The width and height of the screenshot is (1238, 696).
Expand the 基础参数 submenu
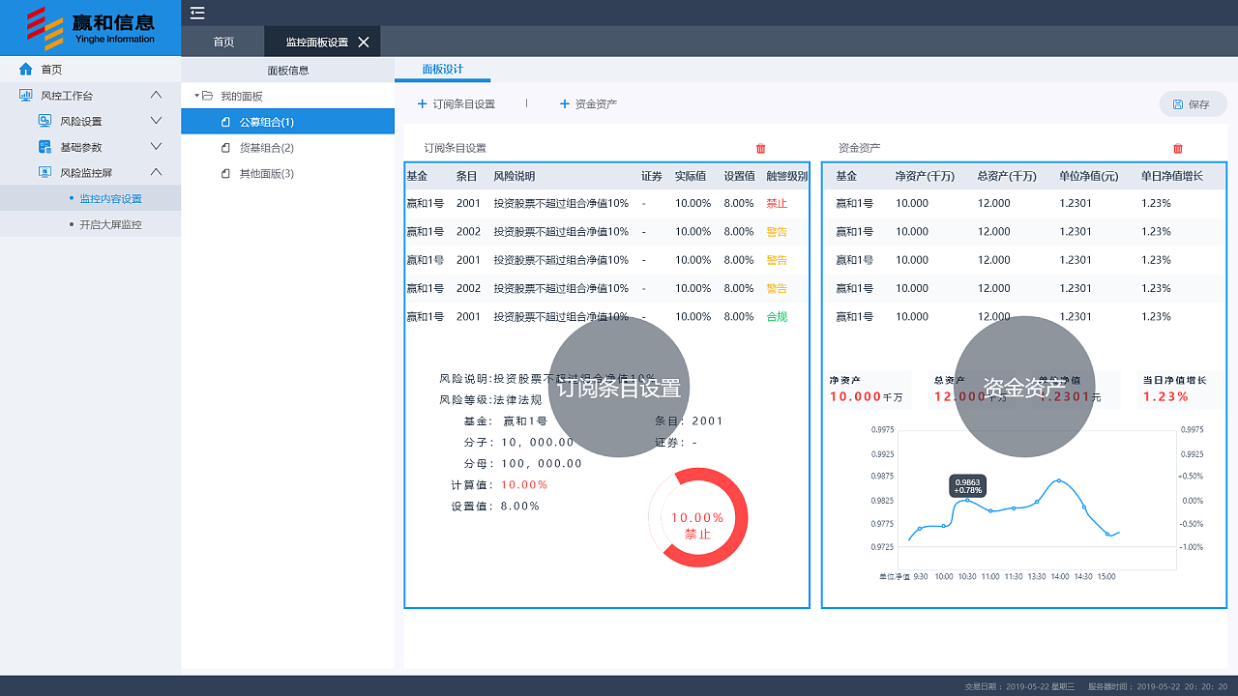[x=156, y=147]
